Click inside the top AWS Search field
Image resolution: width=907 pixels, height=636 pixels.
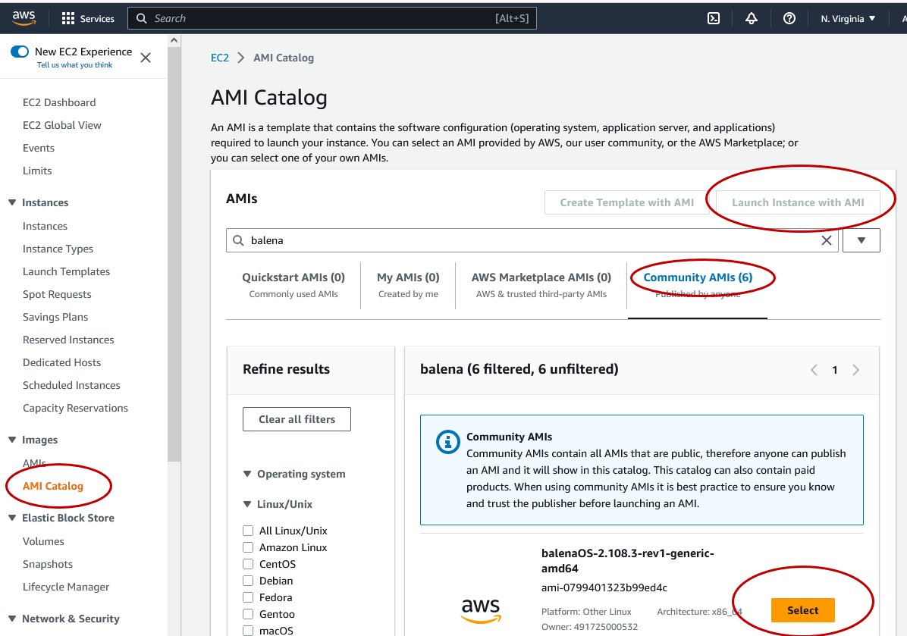click(x=319, y=18)
